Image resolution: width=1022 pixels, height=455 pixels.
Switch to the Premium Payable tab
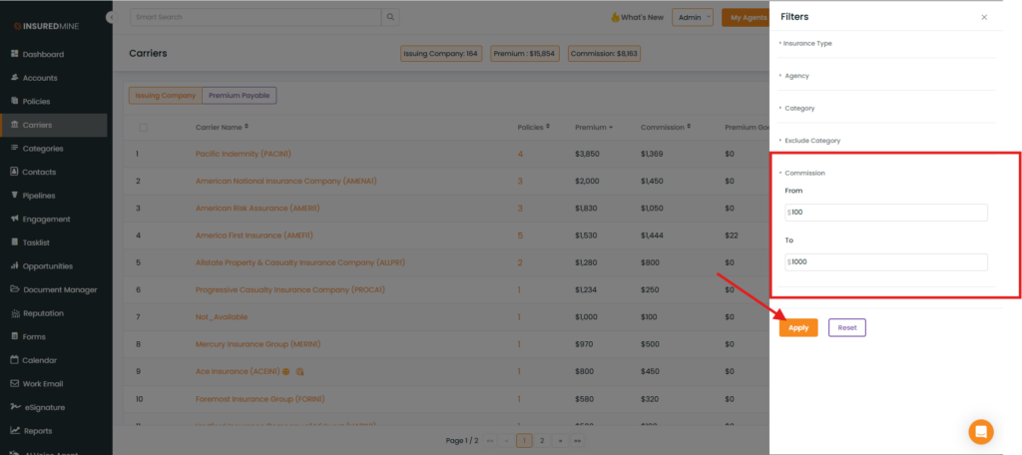click(240, 95)
